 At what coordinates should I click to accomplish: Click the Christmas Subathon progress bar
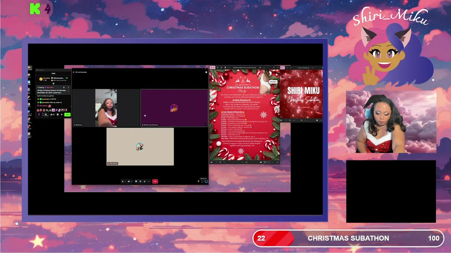pyautogui.click(x=348, y=238)
